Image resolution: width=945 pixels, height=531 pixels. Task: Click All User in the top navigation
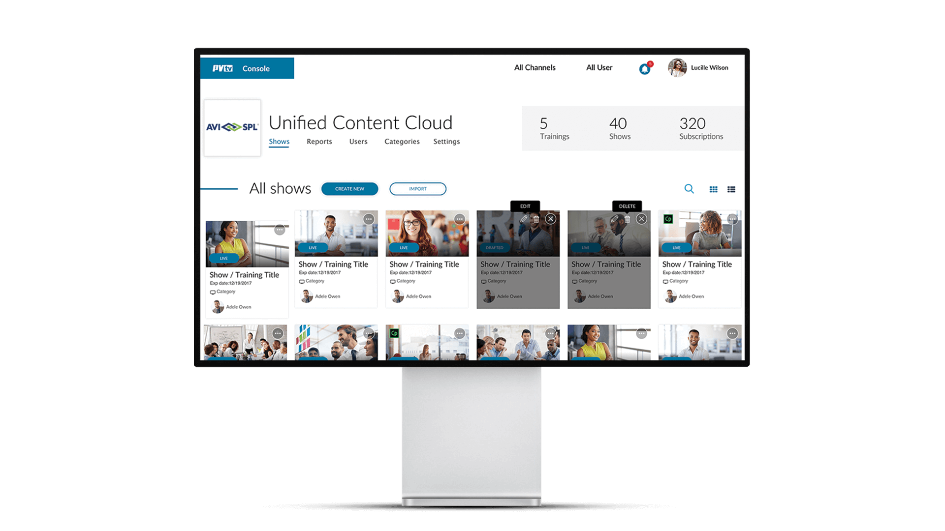pyautogui.click(x=599, y=68)
